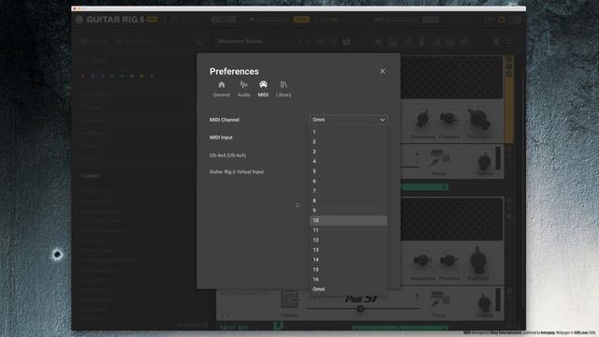Screen dimensions: 599x337
Task: Choose MIDI channel 8 entry
Action: (x=348, y=200)
